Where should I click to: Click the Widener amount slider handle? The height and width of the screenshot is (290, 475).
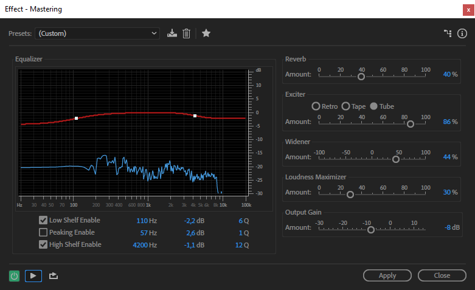pyautogui.click(x=396, y=159)
